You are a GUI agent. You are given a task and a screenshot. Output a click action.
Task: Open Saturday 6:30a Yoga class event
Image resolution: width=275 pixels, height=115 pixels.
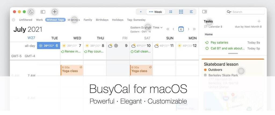(141, 70)
